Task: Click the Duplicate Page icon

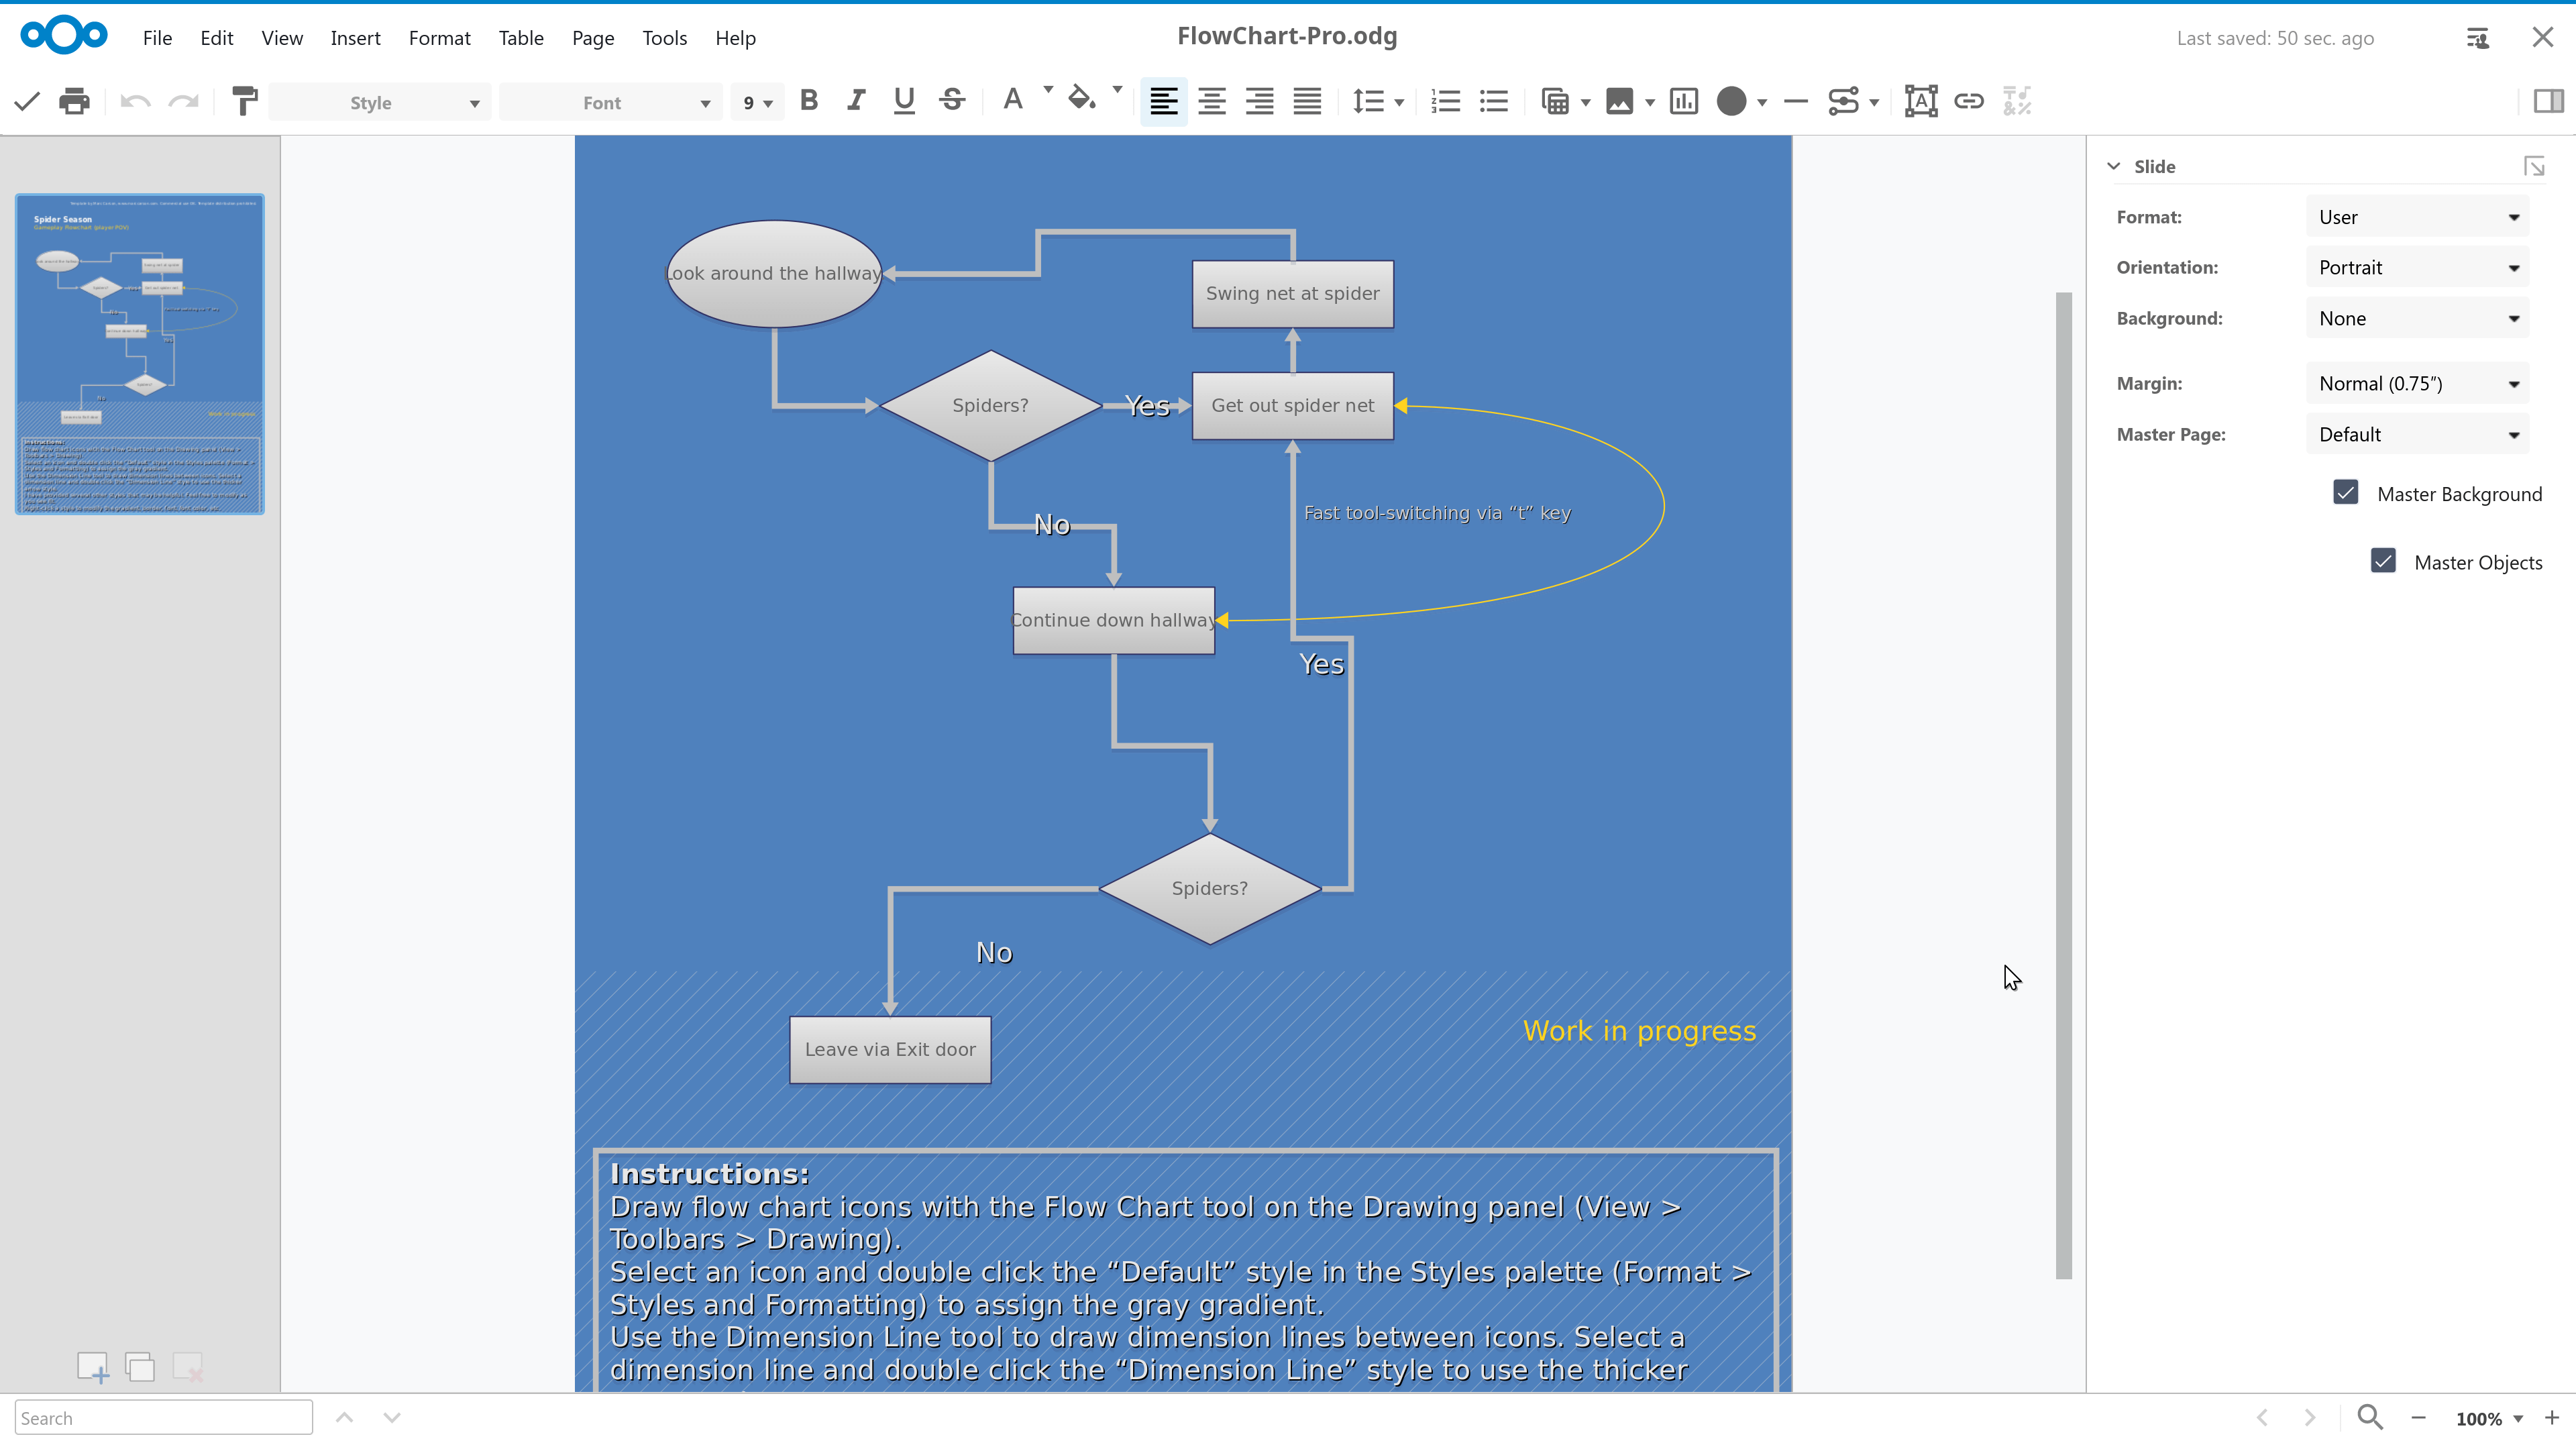Action: point(140,1367)
